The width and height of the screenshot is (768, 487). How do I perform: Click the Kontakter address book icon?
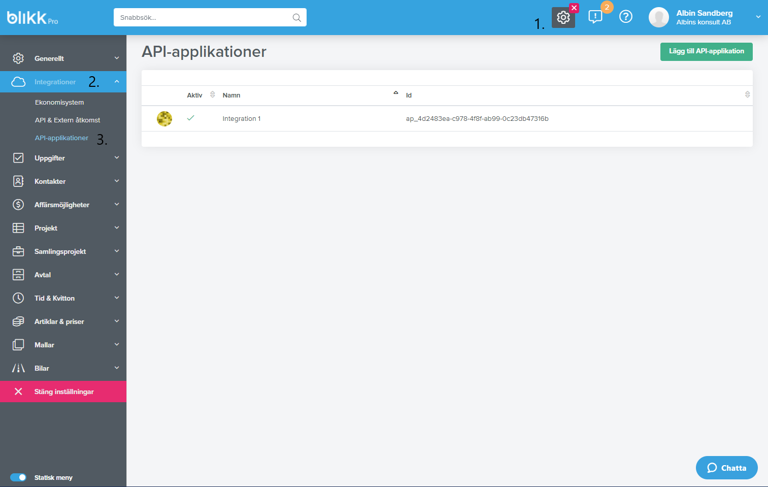coord(18,181)
